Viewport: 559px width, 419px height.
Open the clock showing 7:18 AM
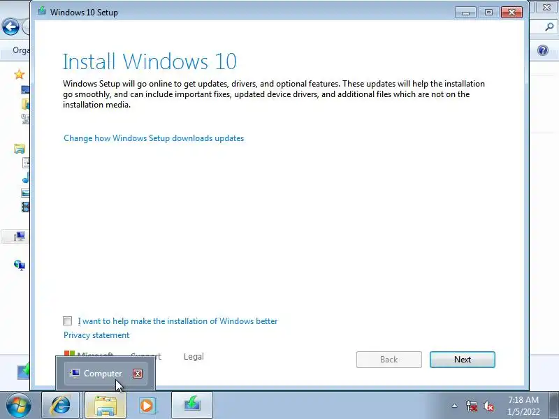[523, 406]
